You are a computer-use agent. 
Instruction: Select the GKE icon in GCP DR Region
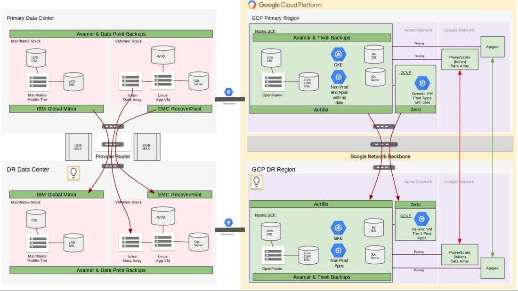(x=338, y=228)
